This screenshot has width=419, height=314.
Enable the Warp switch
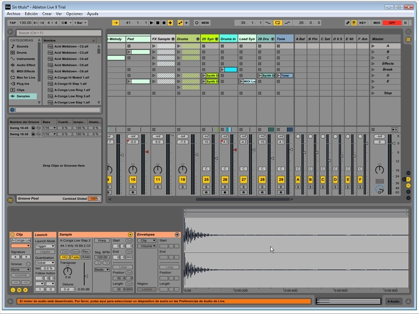[102, 240]
